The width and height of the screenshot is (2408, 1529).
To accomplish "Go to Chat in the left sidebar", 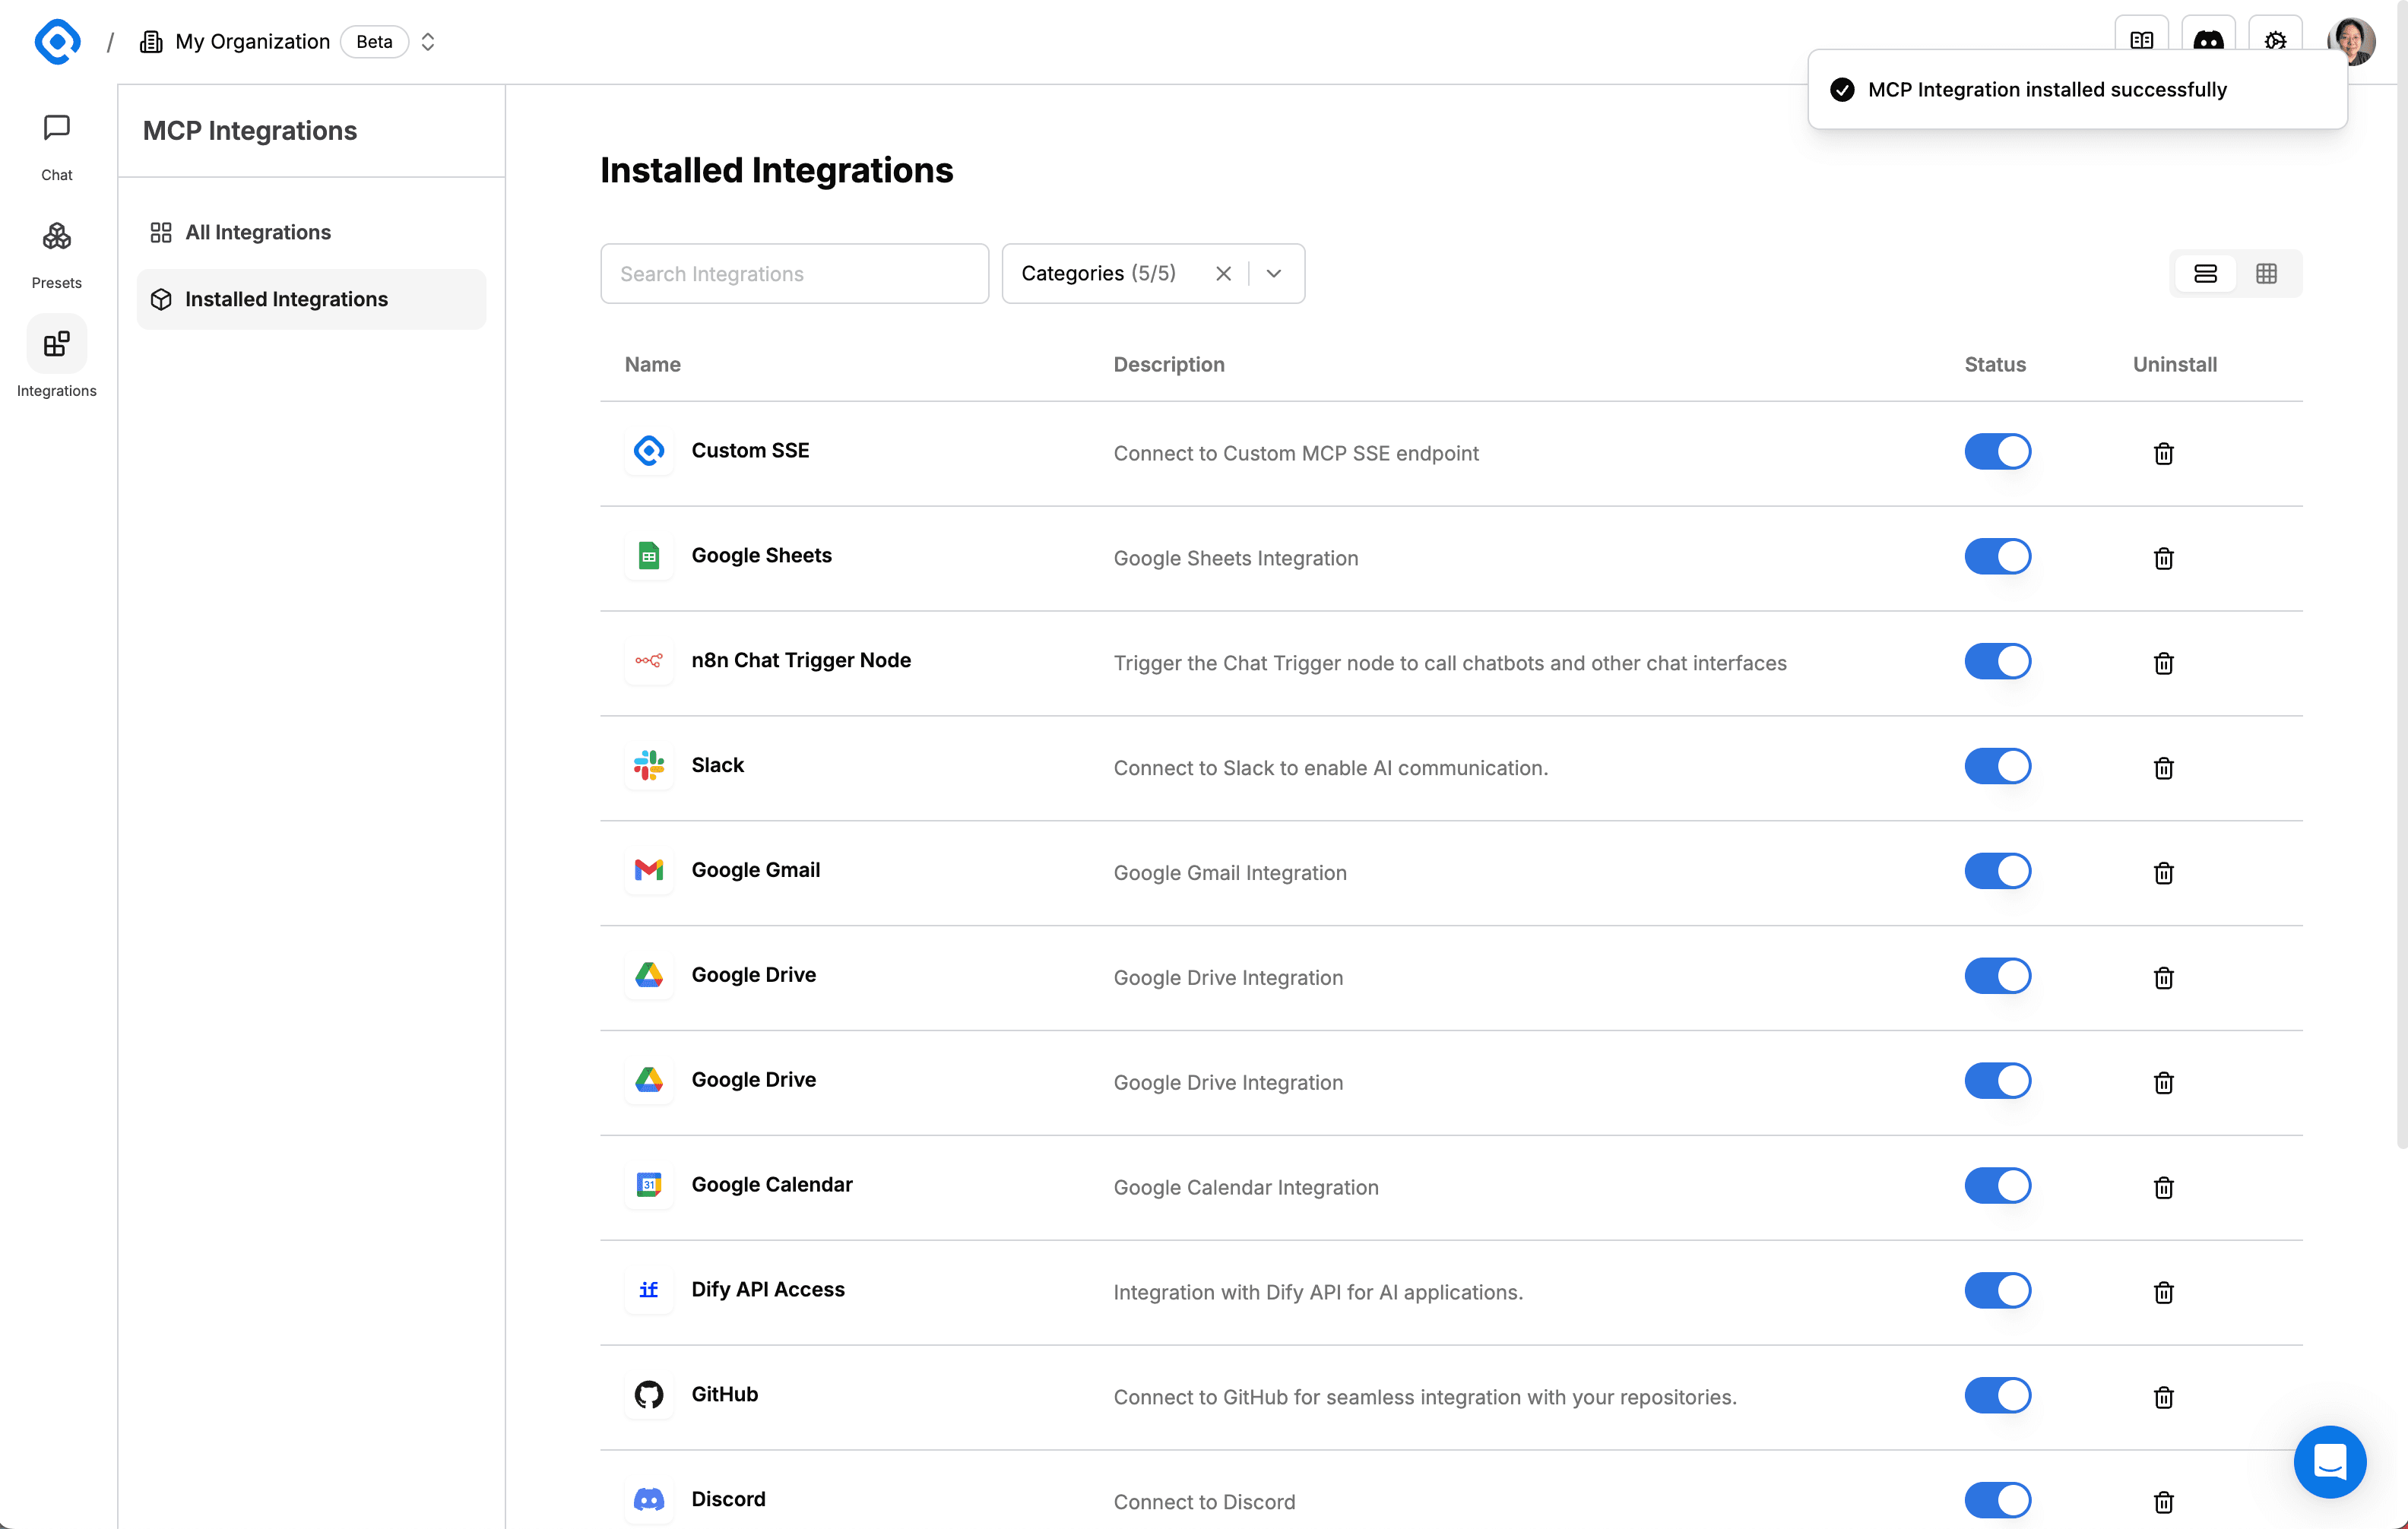I will tap(56, 146).
